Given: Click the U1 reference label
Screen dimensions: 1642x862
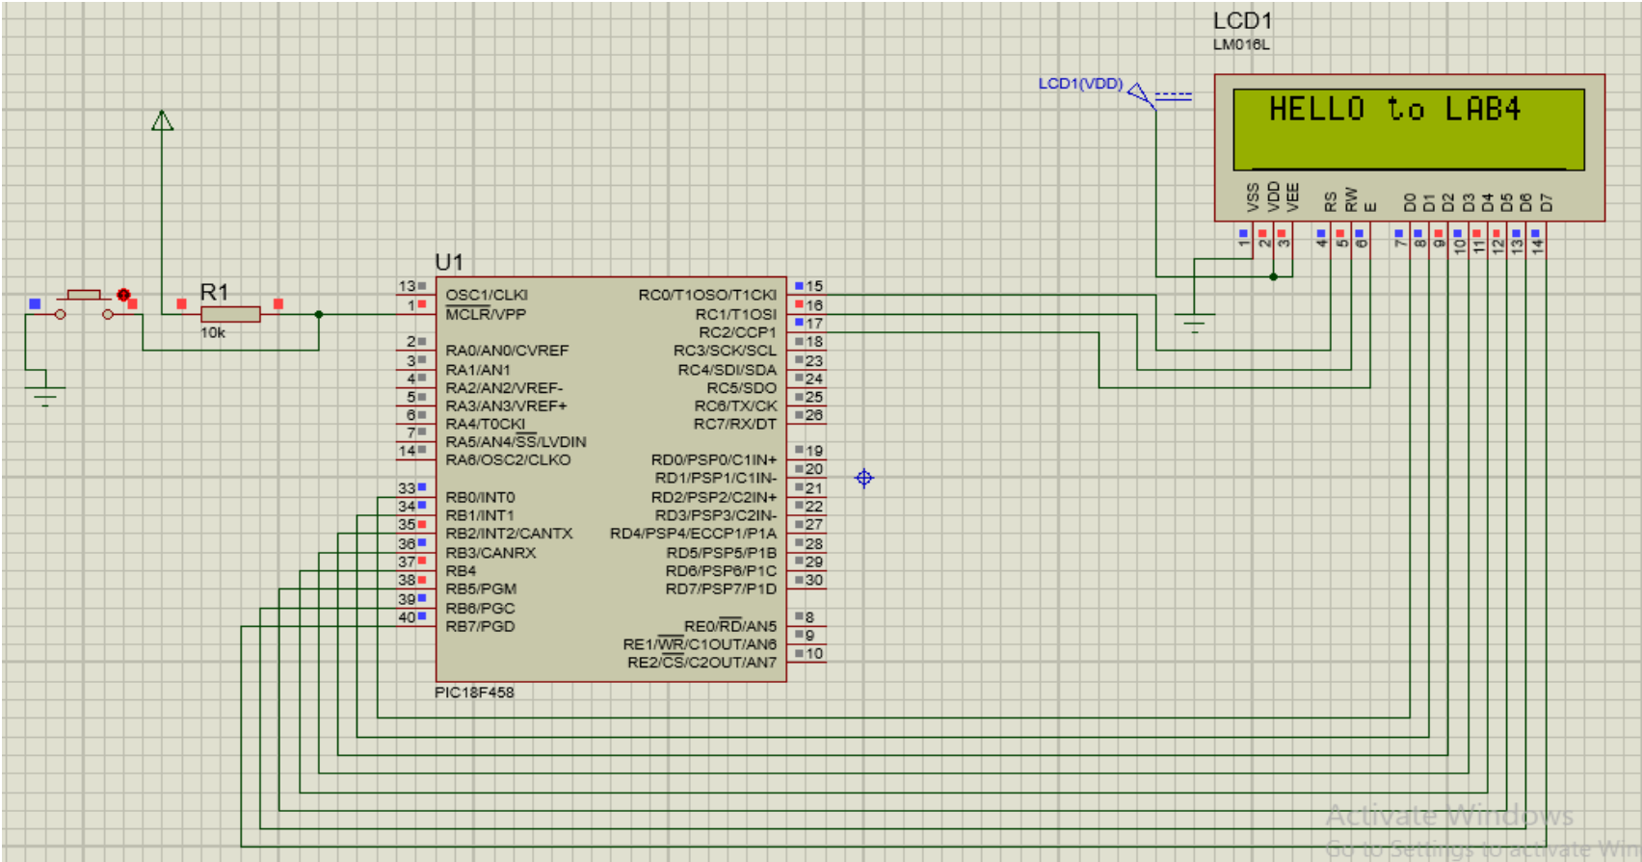Looking at the screenshot, I should 449,262.
